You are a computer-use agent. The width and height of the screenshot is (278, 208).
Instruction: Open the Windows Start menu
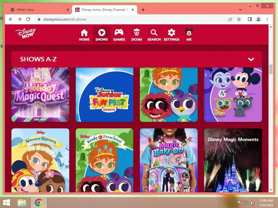[7, 202]
